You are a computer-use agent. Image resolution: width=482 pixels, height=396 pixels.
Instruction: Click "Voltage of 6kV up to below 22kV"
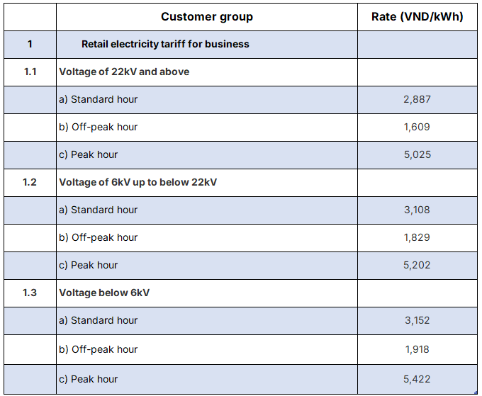[138, 182]
